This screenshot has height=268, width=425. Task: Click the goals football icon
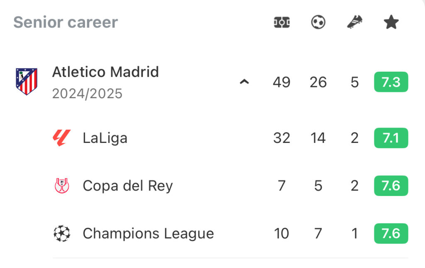[x=318, y=22]
